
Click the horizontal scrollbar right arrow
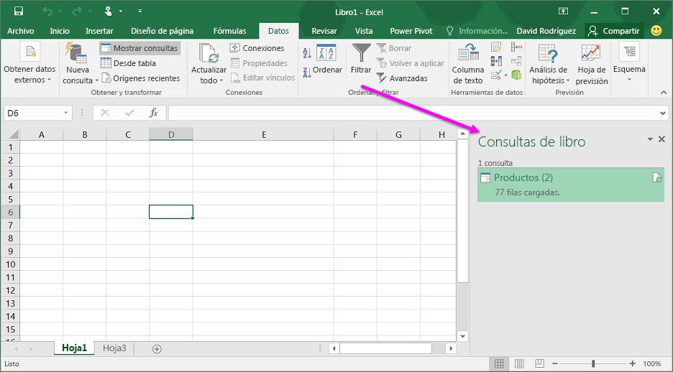pyautogui.click(x=451, y=348)
